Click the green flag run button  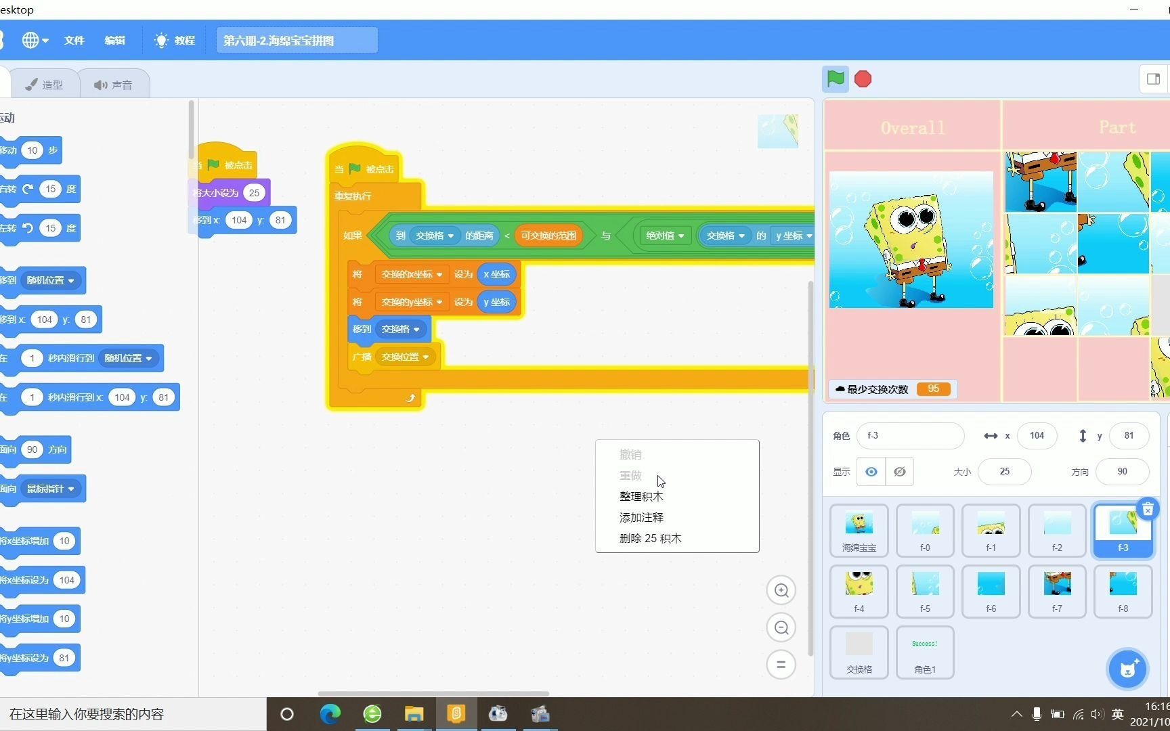(x=836, y=79)
